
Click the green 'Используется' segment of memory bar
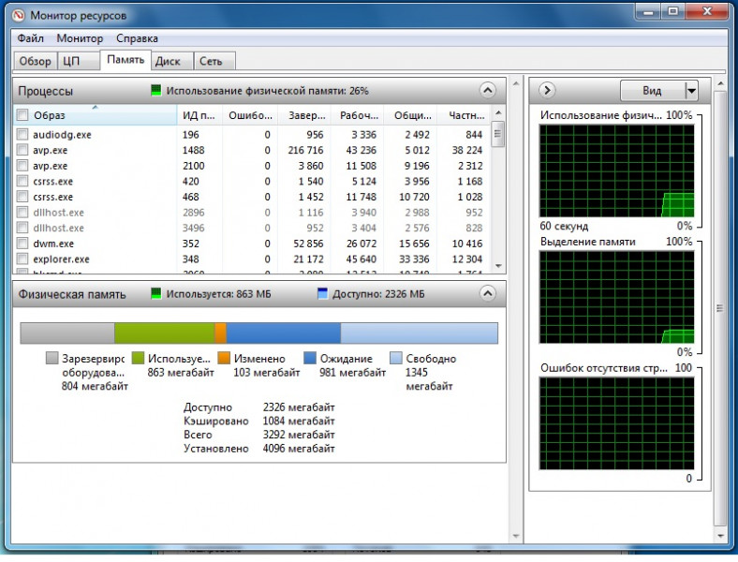pyautogui.click(x=164, y=333)
